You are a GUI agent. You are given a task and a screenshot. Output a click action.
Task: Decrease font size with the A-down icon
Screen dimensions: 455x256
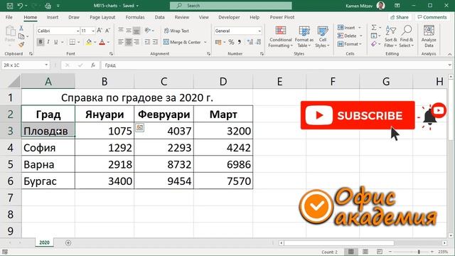(x=107, y=31)
